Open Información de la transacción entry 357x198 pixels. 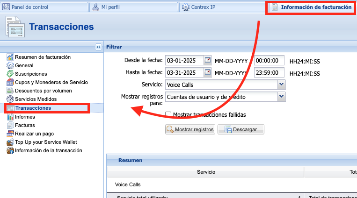coord(49,150)
